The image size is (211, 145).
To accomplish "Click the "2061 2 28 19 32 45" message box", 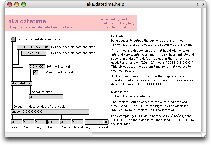I will click(x=33, y=47).
